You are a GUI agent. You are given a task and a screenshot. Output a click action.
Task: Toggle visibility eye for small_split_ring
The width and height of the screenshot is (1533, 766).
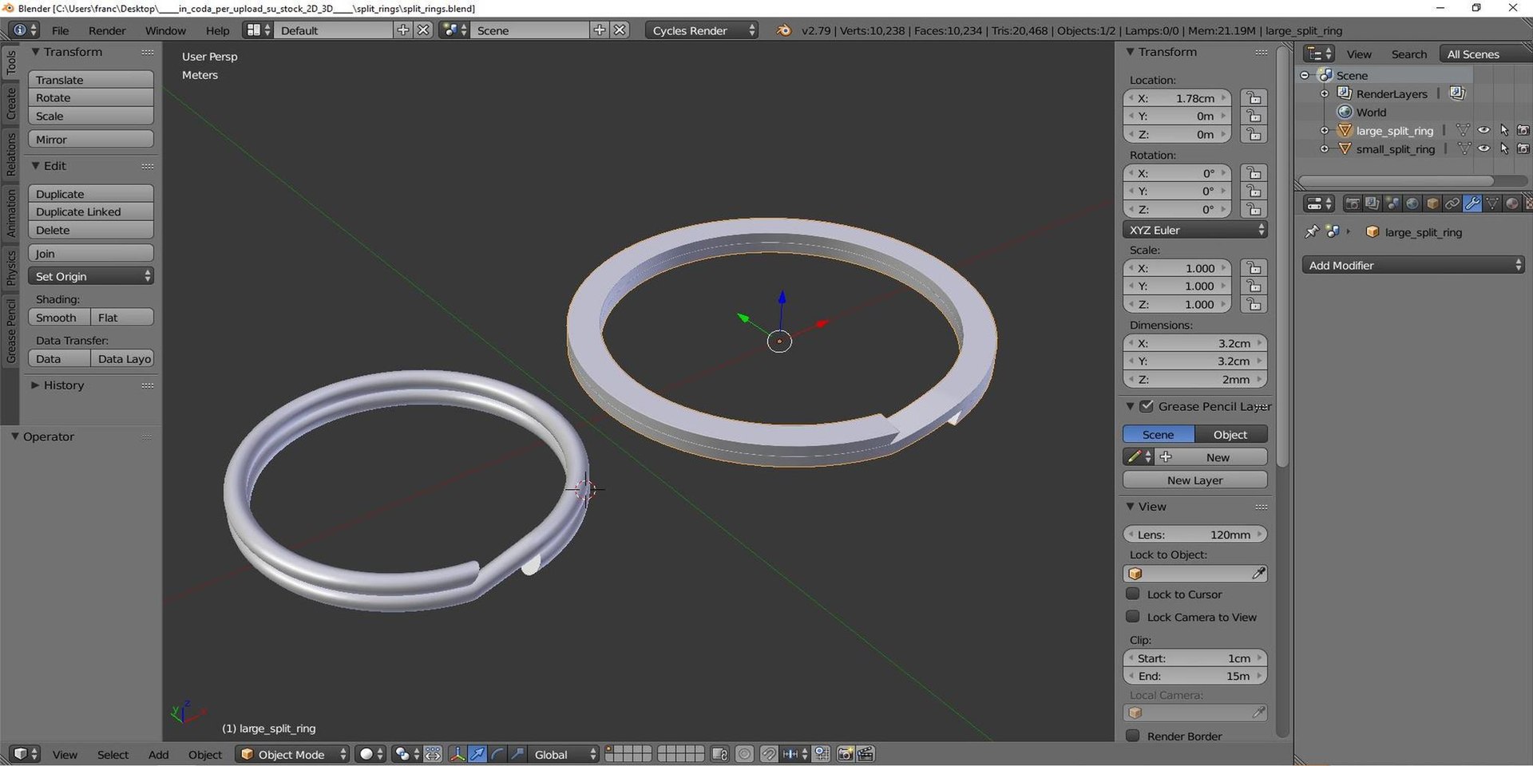[x=1483, y=148]
